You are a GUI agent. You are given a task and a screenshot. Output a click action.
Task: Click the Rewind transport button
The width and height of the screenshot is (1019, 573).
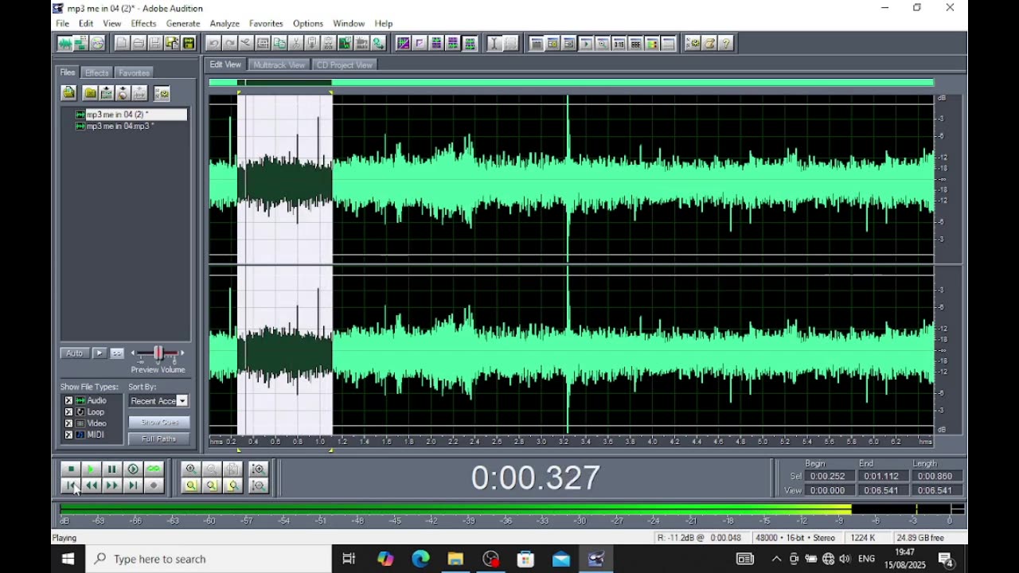(91, 485)
